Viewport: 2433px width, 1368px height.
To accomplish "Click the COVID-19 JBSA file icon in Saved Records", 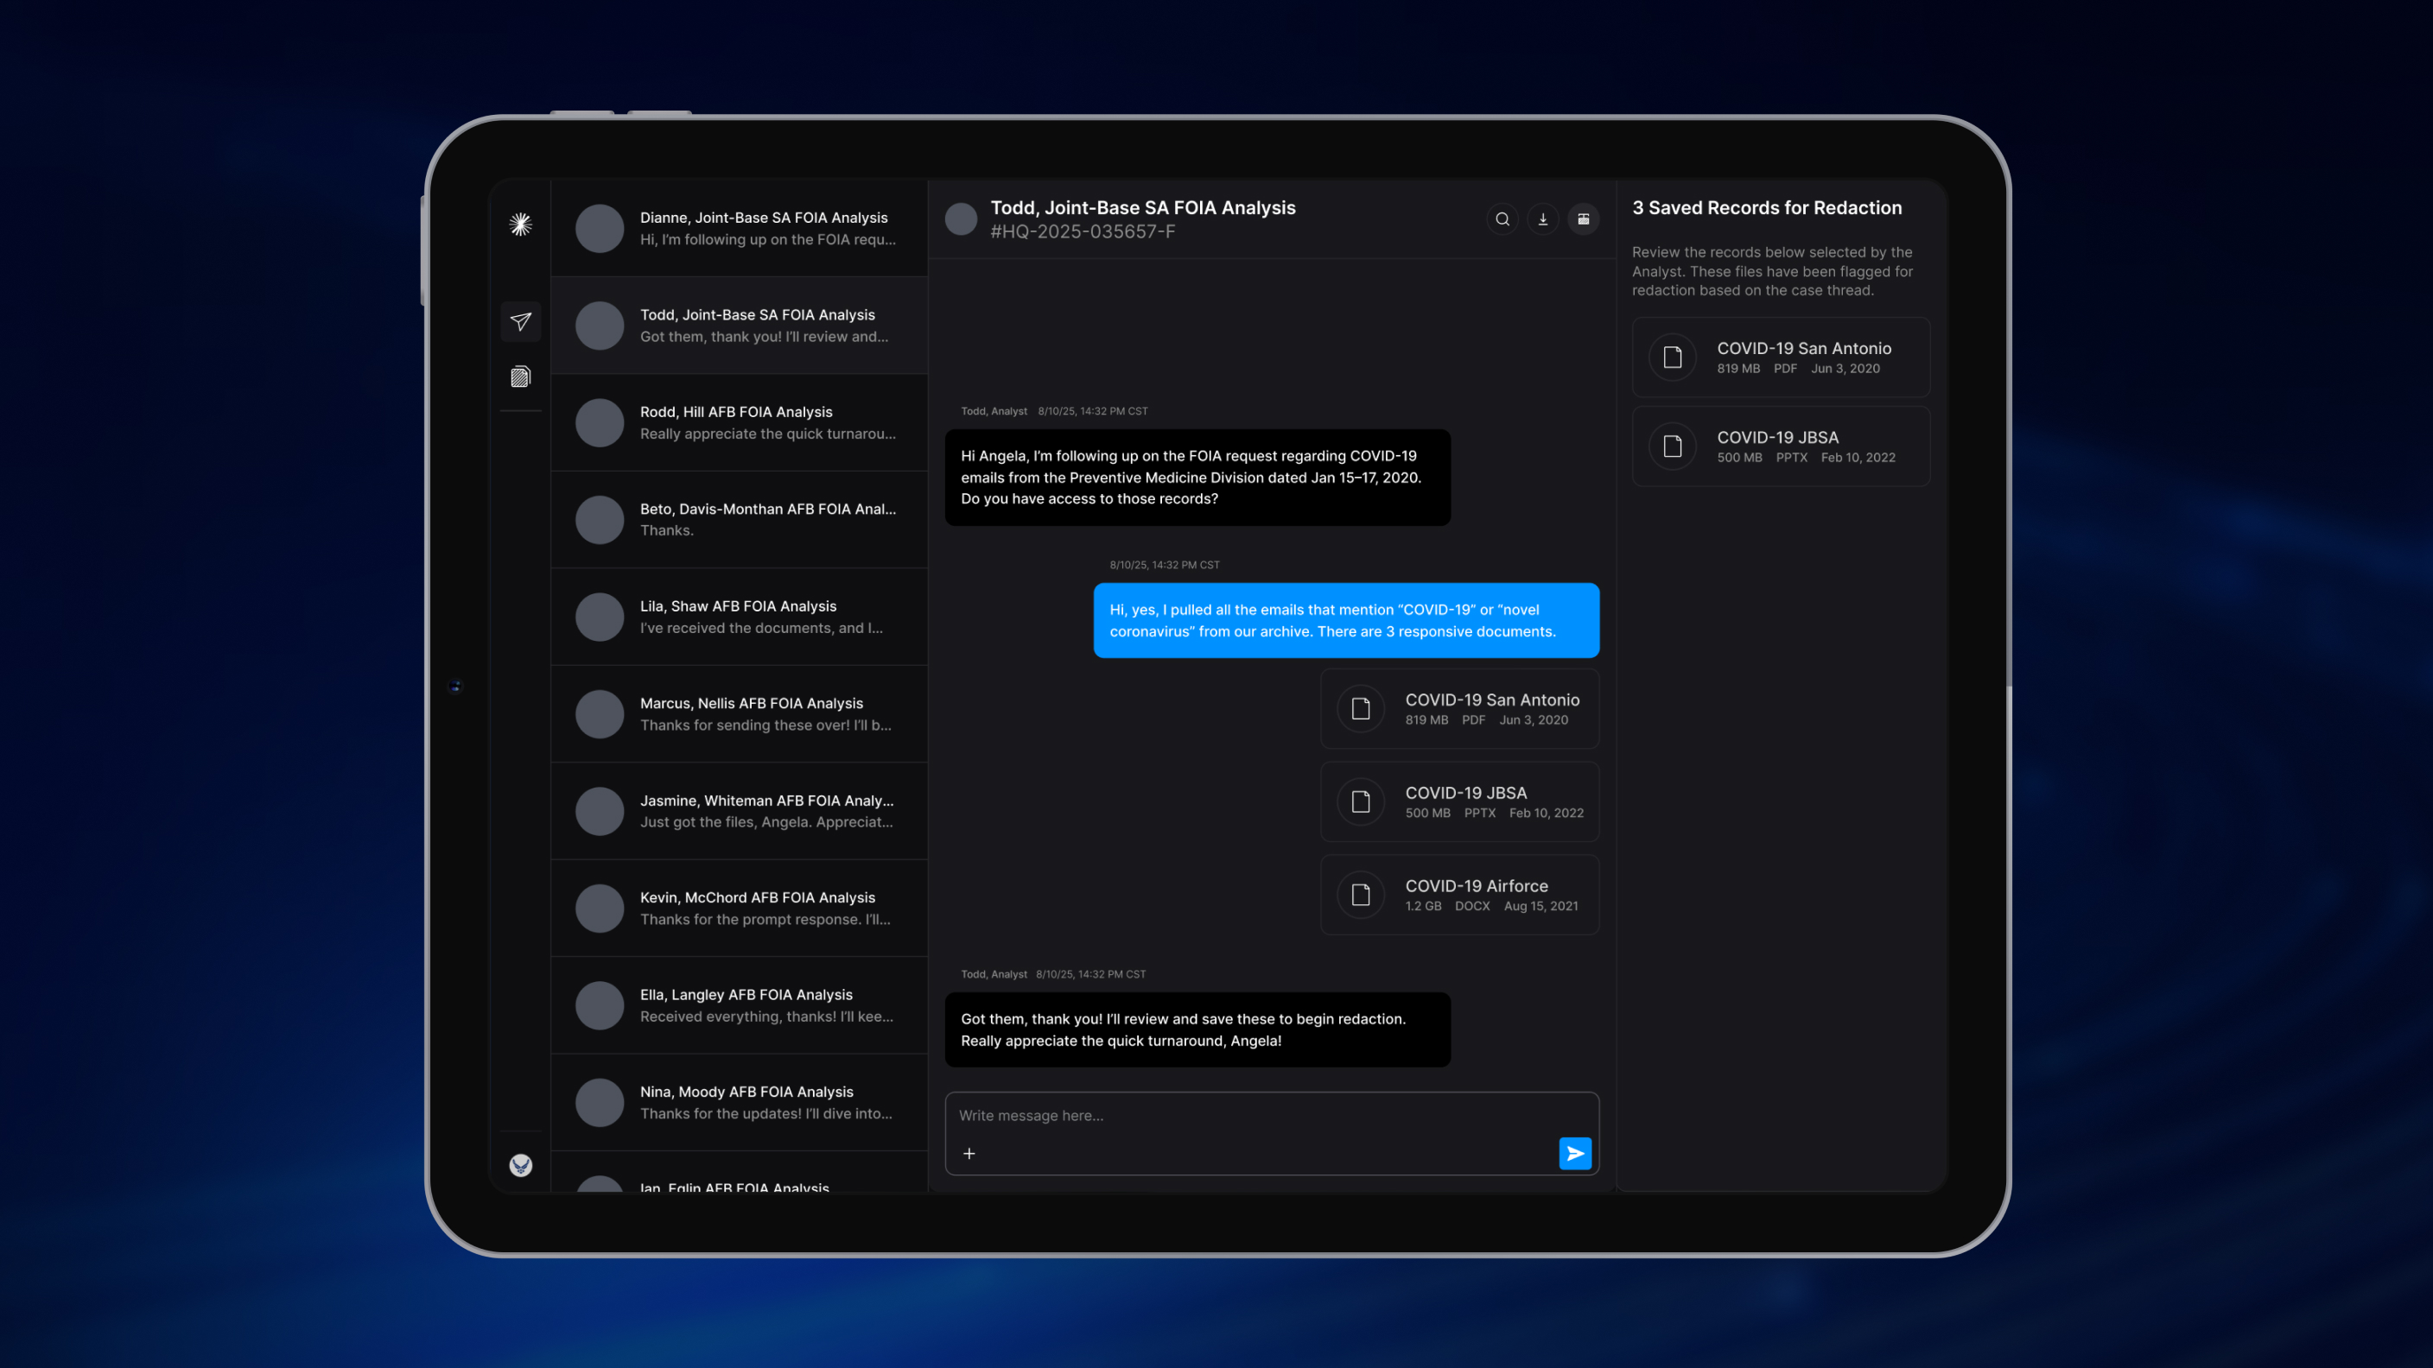I will [x=1673, y=446].
